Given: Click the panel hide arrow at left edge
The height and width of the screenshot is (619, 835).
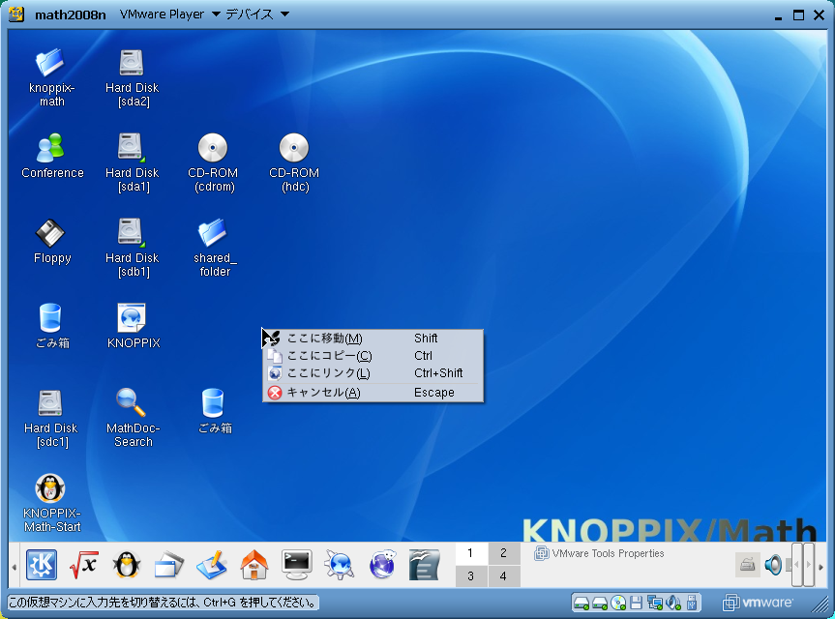Looking at the screenshot, I should coord(15,566).
